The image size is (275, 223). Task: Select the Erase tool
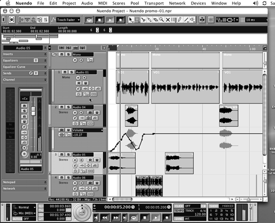(156, 20)
